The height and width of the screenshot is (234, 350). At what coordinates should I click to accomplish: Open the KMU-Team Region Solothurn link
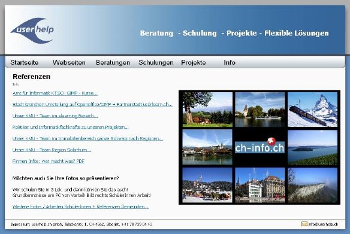click(52, 150)
